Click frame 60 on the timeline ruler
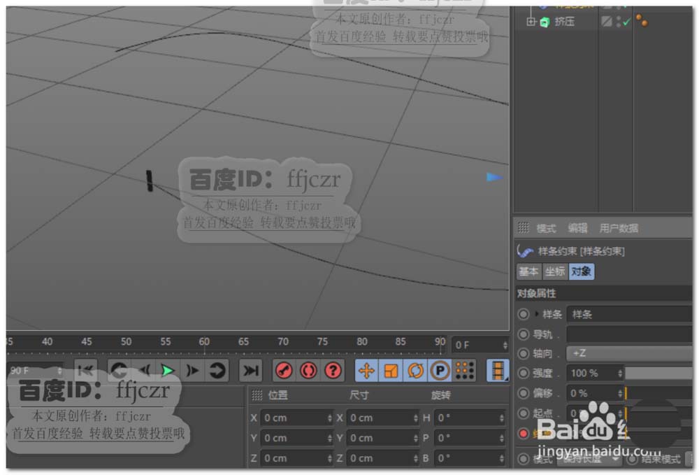Viewport: 699px width, 475px height. pyautogui.click(x=204, y=341)
